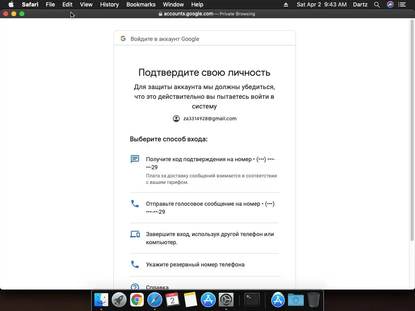Click the Выберите способ входа label
415x311 pixels.
(x=169, y=139)
